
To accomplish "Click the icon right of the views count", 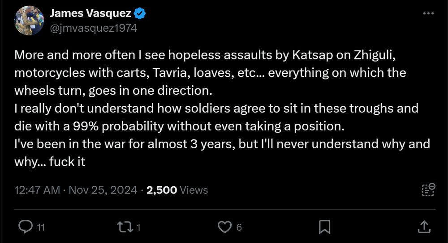I will pos(428,189).
